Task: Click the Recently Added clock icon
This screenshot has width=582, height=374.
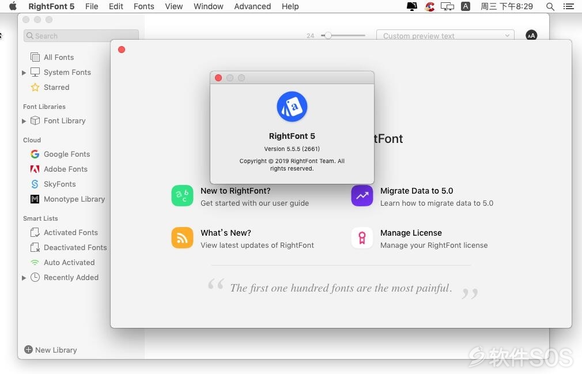Action: coord(35,278)
